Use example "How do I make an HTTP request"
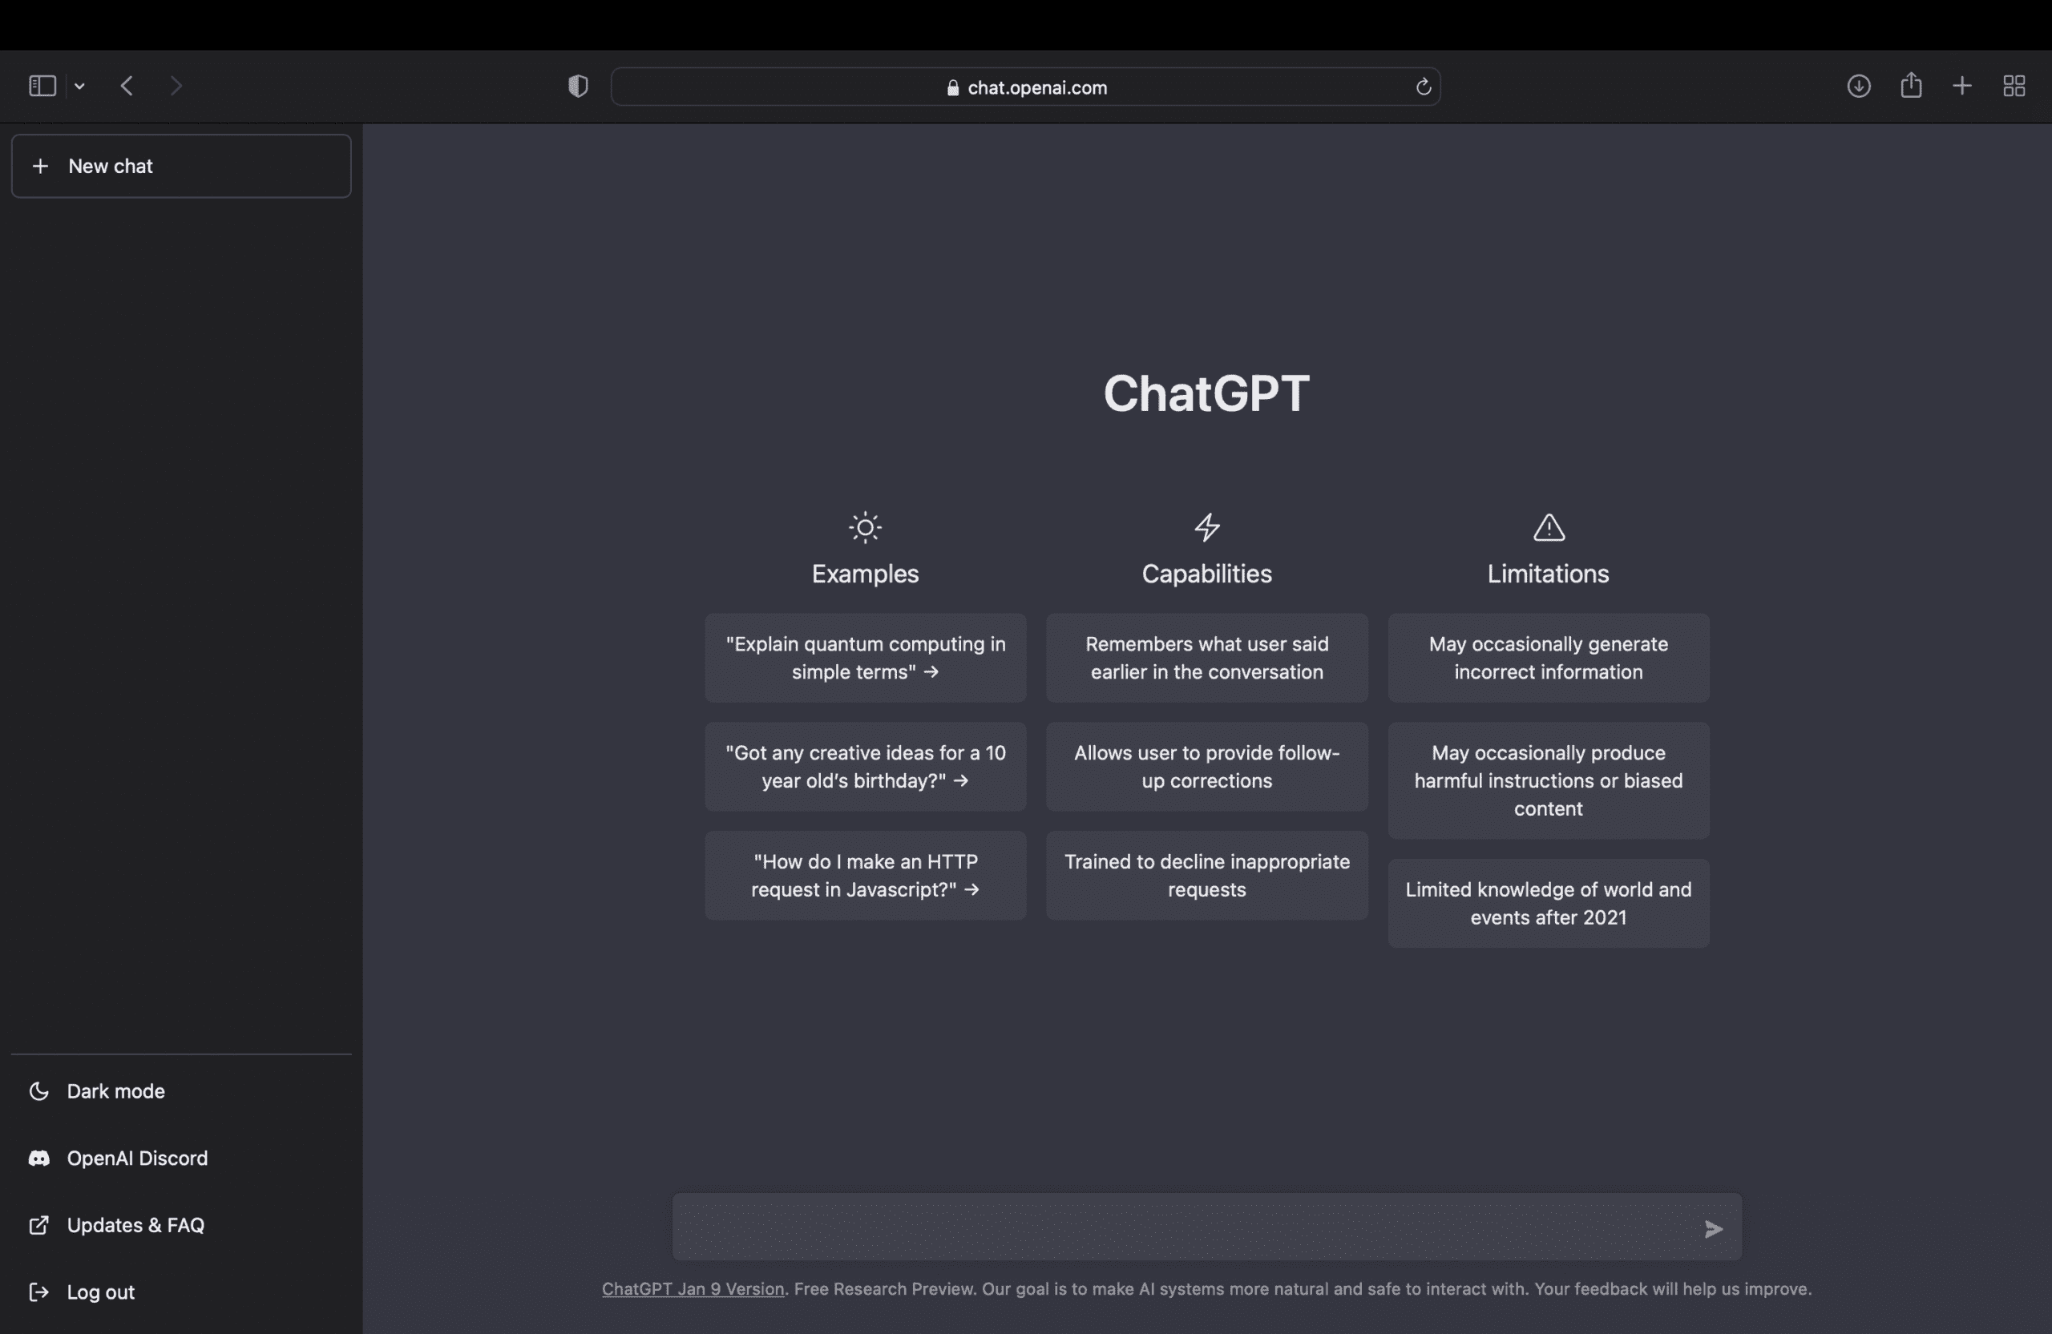Viewport: 2052px width, 1334px height. tap(866, 876)
